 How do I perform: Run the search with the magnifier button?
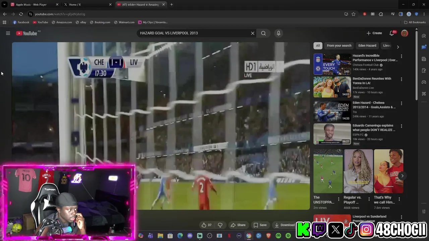pos(263,33)
